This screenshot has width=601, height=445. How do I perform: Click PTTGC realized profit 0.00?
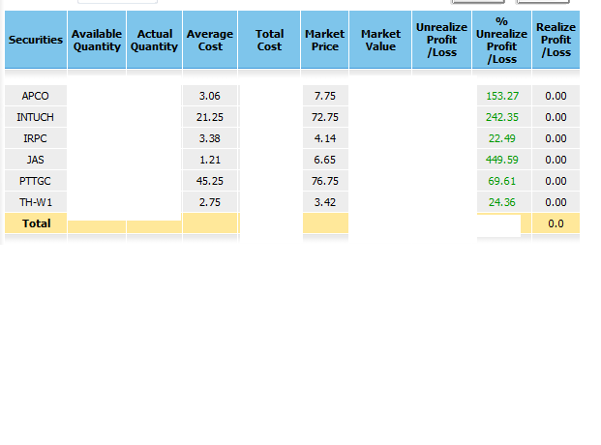click(556, 181)
